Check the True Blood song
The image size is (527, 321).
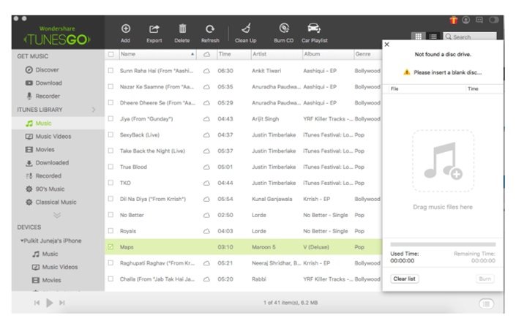click(111, 167)
